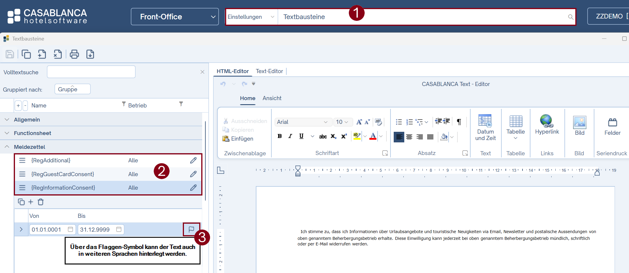Open the Felder Seriendruck button
Screen dimensions: 629x273
coord(612,126)
